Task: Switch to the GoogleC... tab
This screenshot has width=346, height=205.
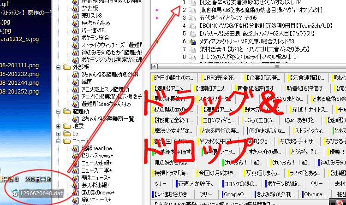Action: (235, 194)
